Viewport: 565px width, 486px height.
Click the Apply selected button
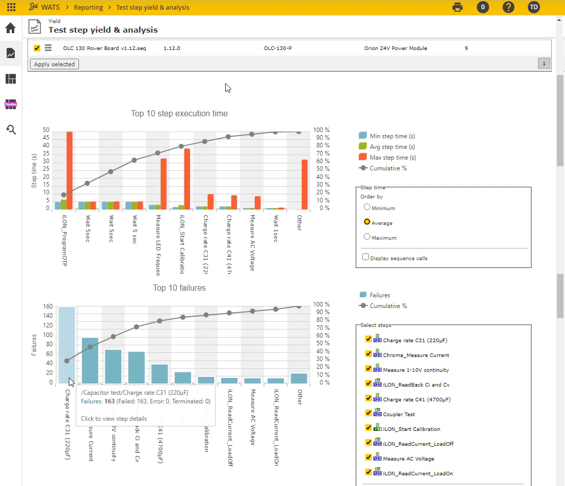(x=55, y=64)
